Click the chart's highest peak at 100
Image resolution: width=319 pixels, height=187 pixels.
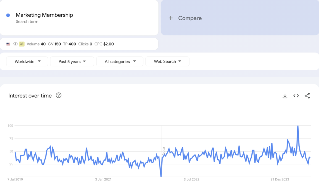[x=298, y=126]
